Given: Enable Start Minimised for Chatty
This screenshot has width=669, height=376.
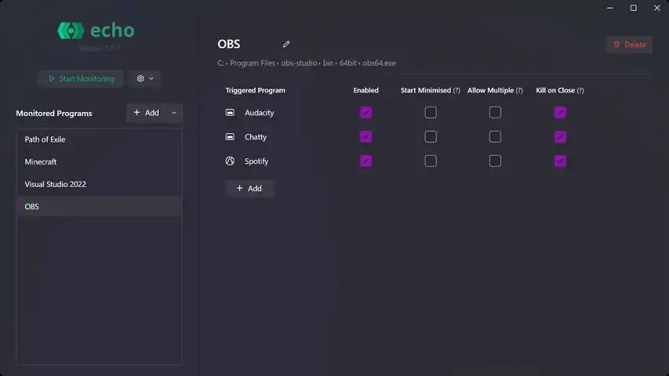Looking at the screenshot, I should click(431, 137).
